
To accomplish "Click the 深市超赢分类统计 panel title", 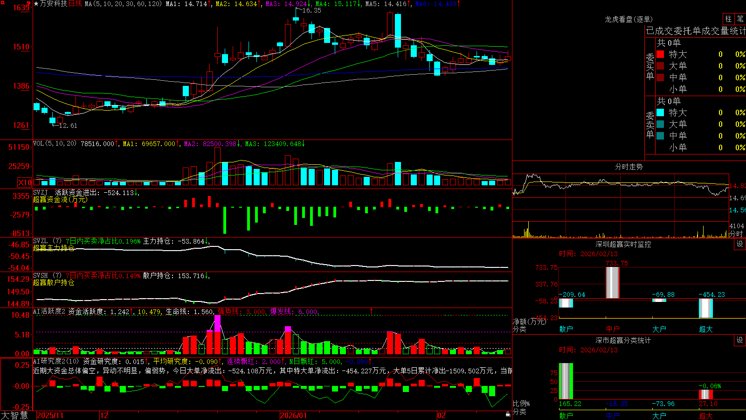I will (623, 340).
